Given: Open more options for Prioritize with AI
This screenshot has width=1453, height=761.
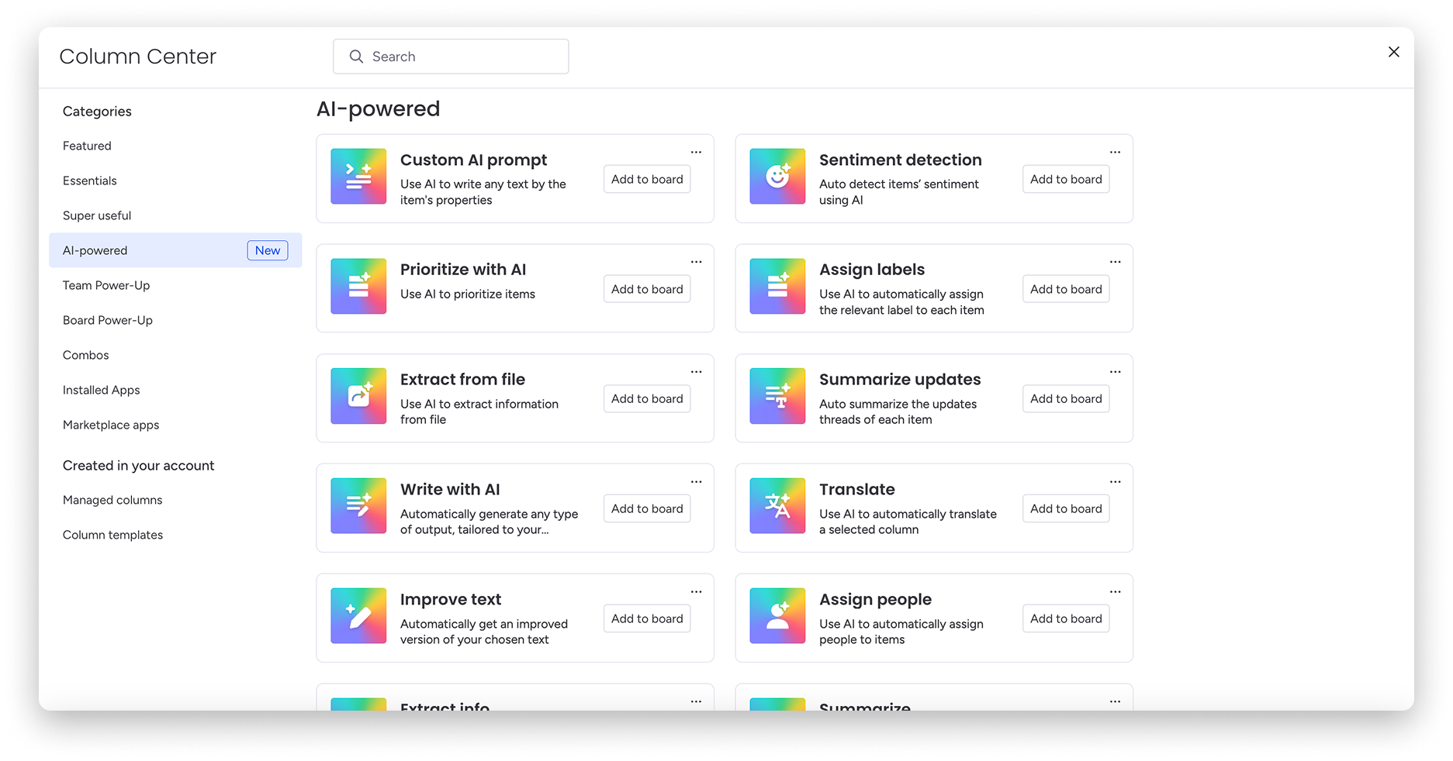Looking at the screenshot, I should 696,262.
